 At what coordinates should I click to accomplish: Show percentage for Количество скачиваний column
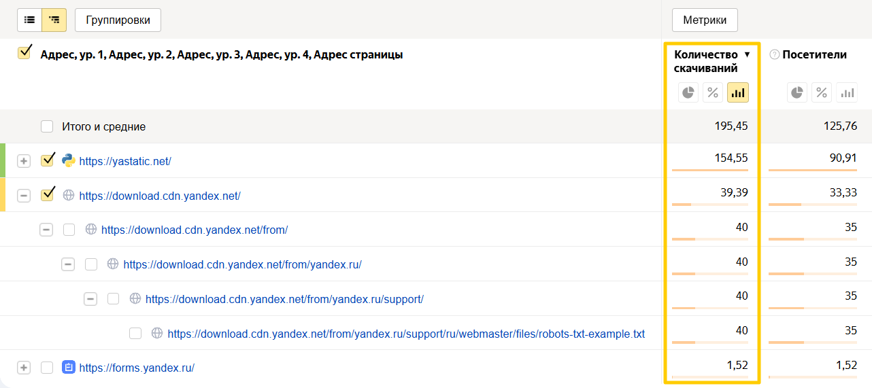click(x=713, y=92)
